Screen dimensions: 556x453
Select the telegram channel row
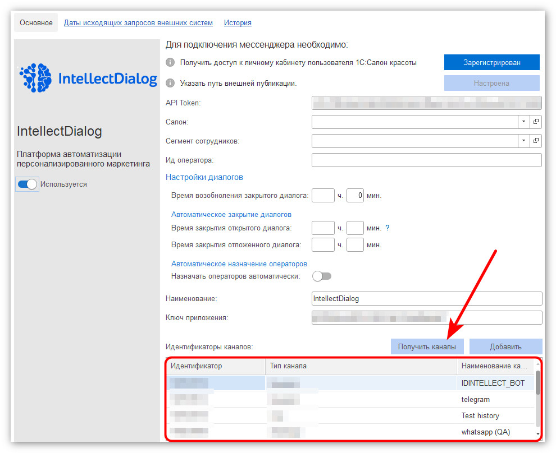coord(350,399)
